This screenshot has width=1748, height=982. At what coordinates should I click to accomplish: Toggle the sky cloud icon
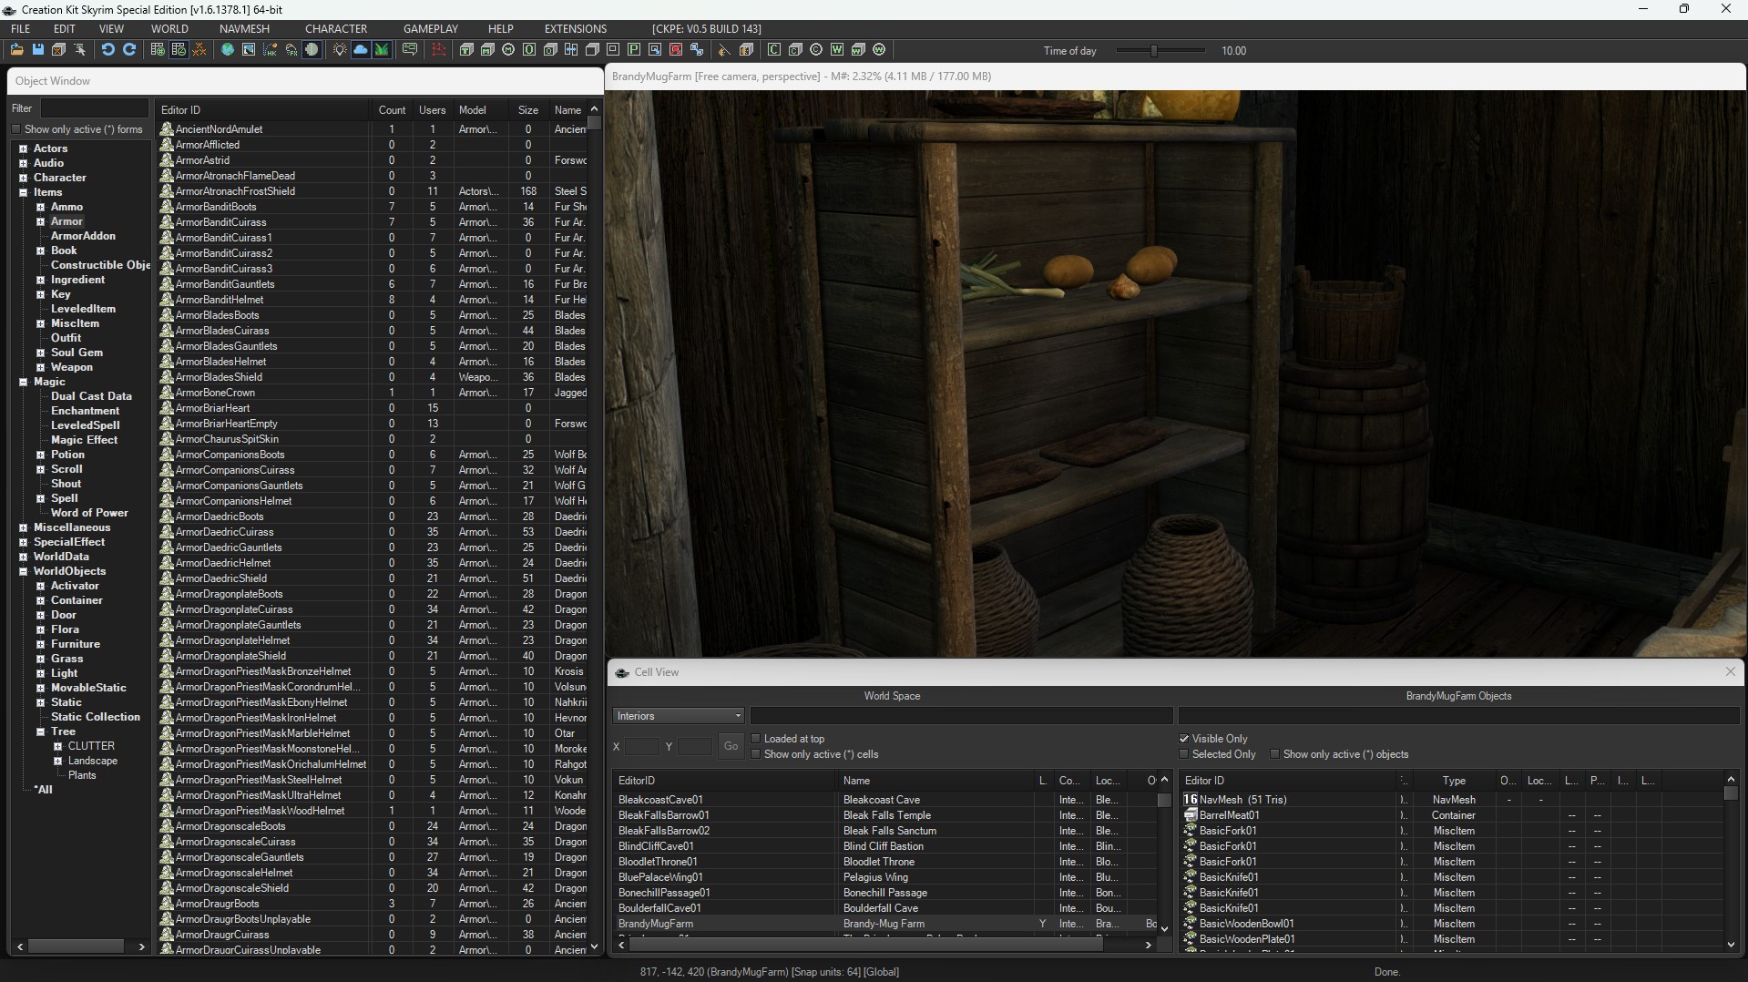point(361,50)
